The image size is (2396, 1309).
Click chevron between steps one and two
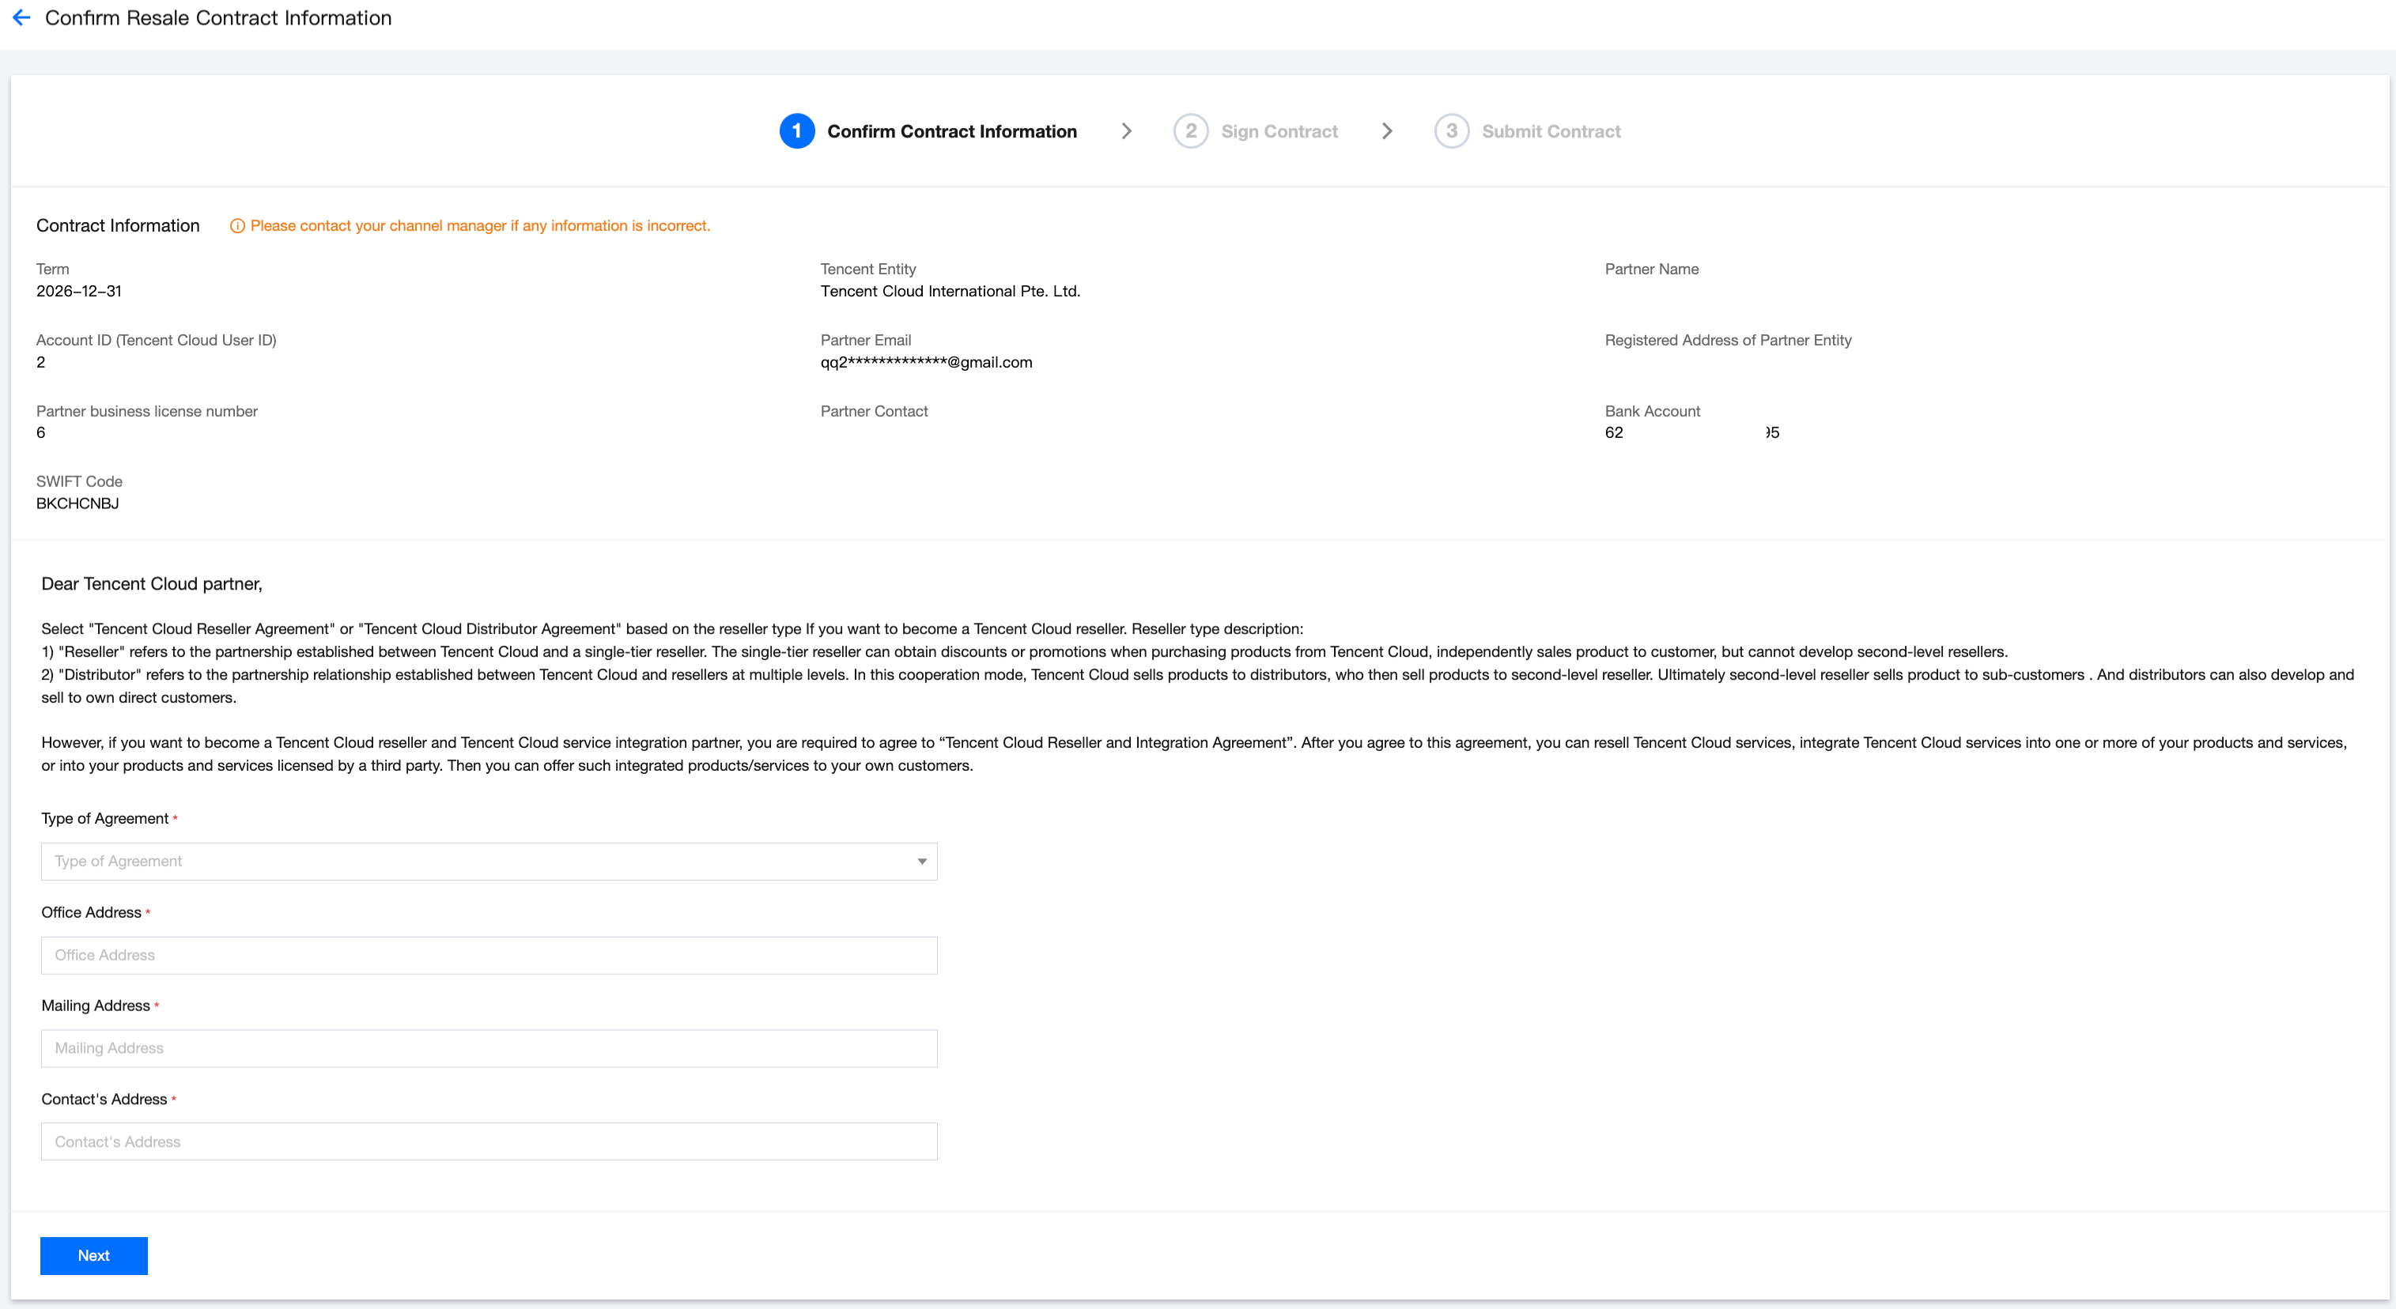1125,131
